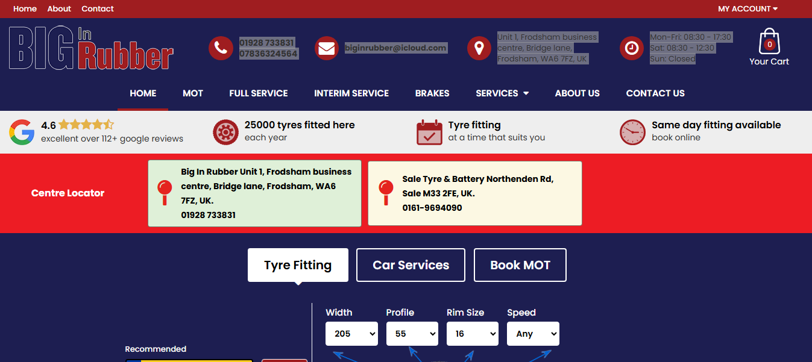Open the Width dropdown showing 205
The height and width of the screenshot is (362, 812).
coord(351,334)
